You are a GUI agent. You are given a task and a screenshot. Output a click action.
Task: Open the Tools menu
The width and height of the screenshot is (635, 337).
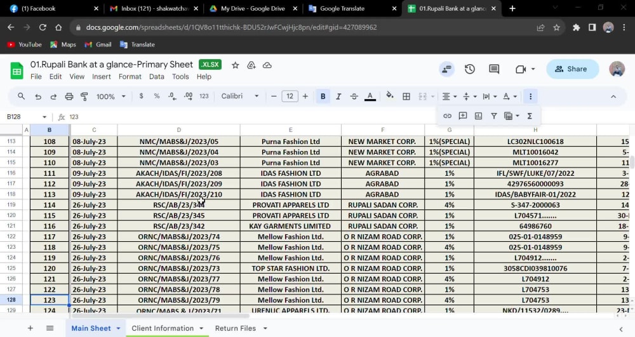point(180,77)
